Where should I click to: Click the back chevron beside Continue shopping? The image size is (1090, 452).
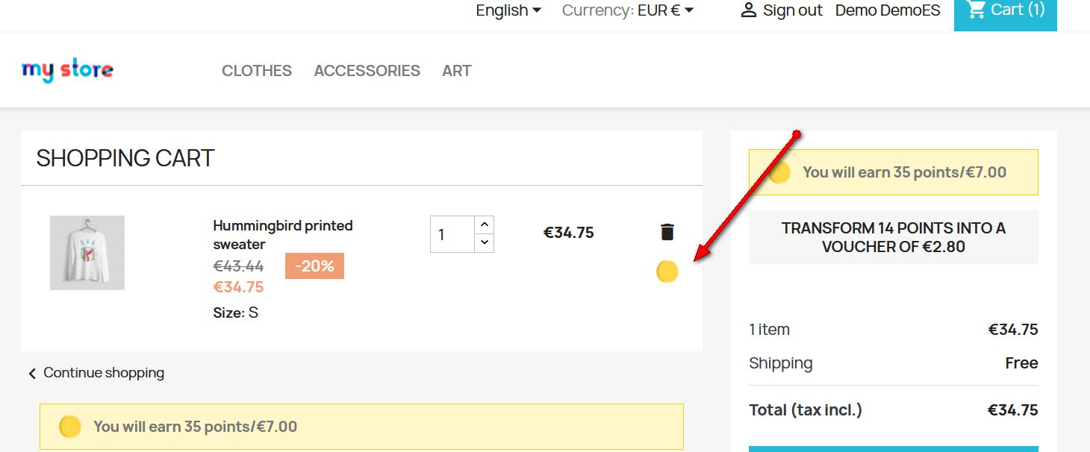point(32,374)
